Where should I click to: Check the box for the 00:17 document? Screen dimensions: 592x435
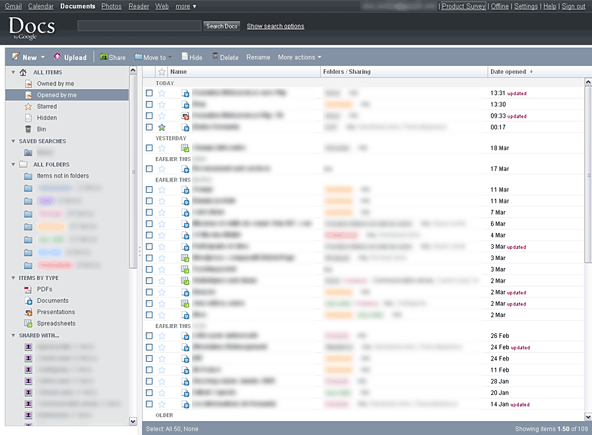pyautogui.click(x=149, y=127)
